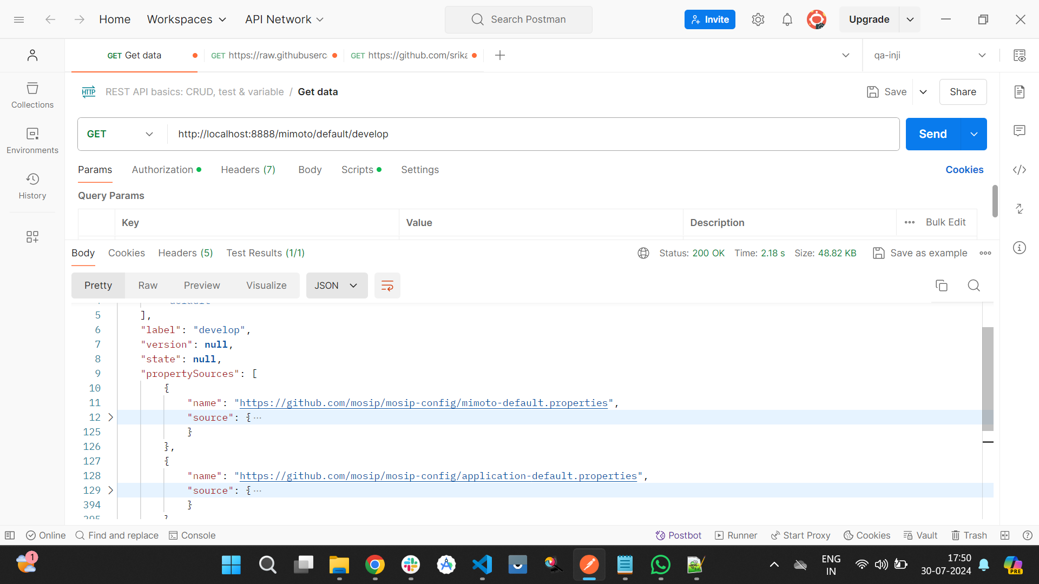Open the Save options arrow
The image size is (1039, 584).
coord(923,92)
